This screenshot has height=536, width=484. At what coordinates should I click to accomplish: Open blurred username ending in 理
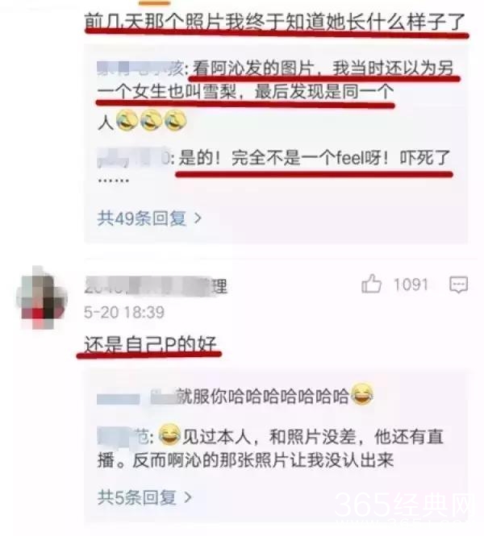156,286
